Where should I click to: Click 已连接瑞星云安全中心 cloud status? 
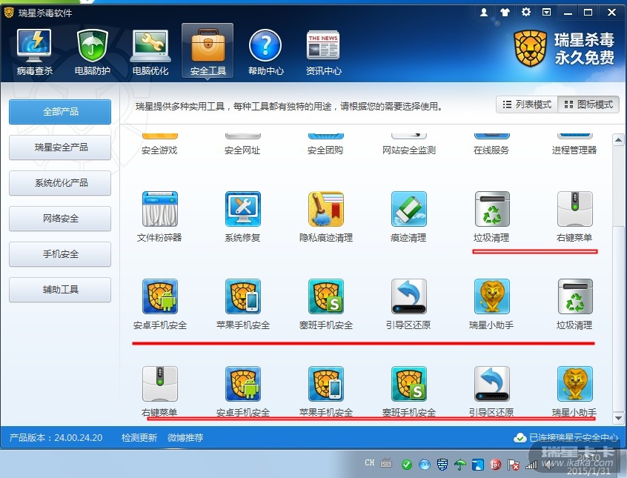pyautogui.click(x=565, y=437)
